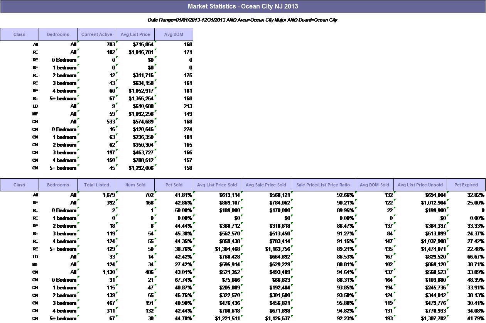The height and width of the screenshot is (323, 486).
Task: Select the Date Range filter description line
Action: [243, 20]
